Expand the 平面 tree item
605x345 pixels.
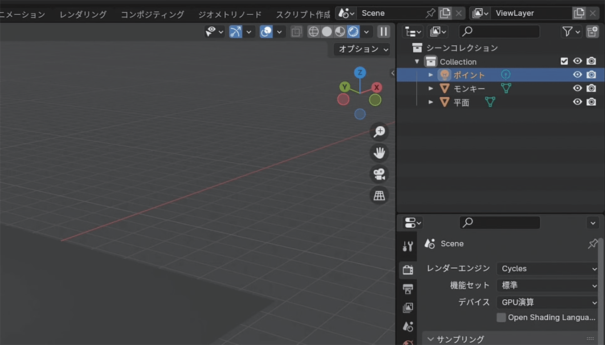point(430,102)
